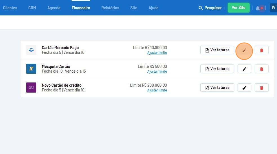
Task: Edit Novo Cartão de crédito
Action: point(244,88)
